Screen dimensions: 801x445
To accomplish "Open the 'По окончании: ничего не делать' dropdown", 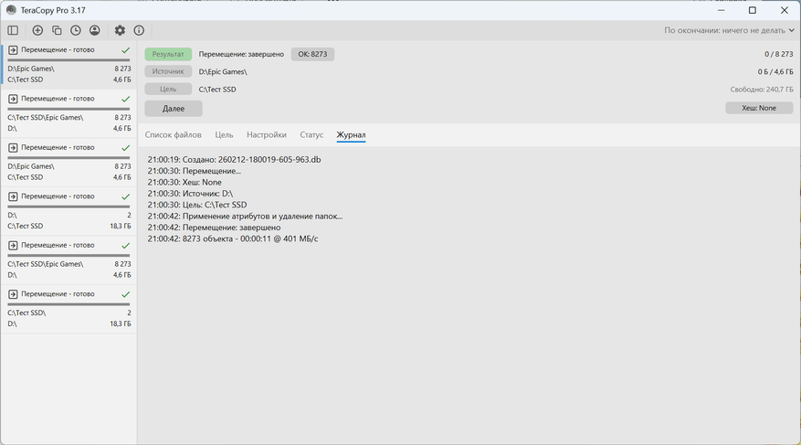I will [729, 31].
